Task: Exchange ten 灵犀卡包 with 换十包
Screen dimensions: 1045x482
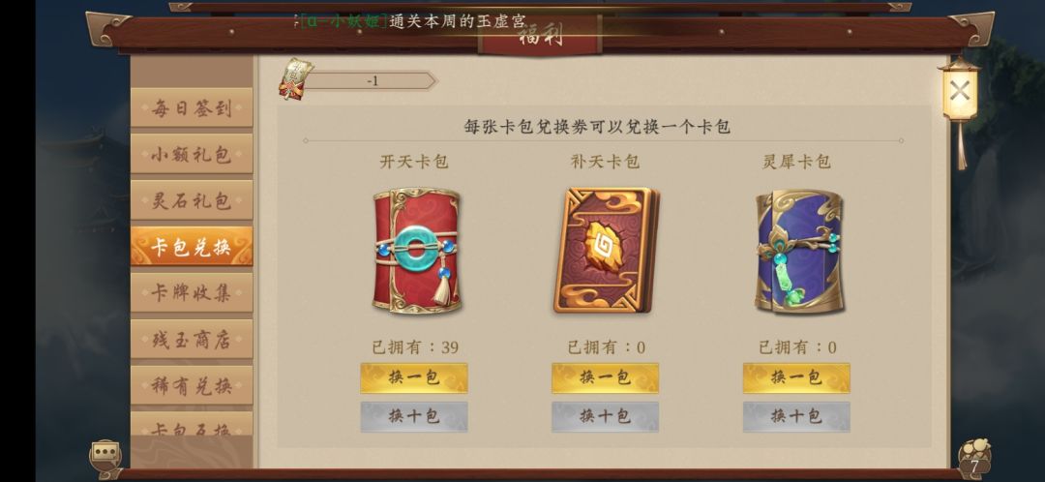Action: (796, 416)
